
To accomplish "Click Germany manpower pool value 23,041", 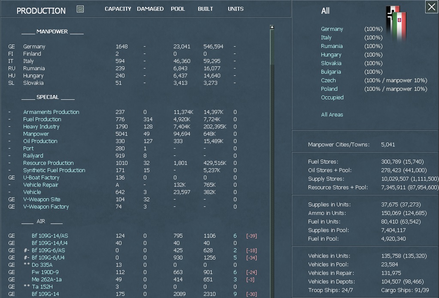I will click(182, 47).
